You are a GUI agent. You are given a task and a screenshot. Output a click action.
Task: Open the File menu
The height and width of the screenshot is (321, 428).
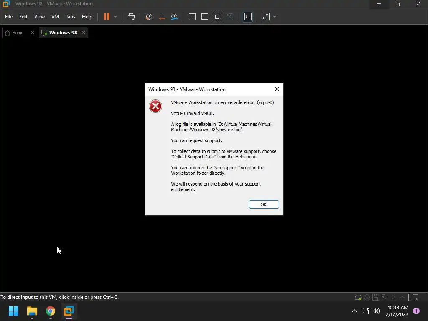[x=9, y=17]
